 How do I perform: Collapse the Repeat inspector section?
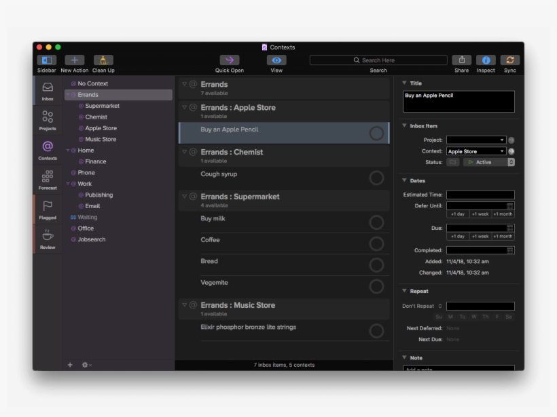404,291
